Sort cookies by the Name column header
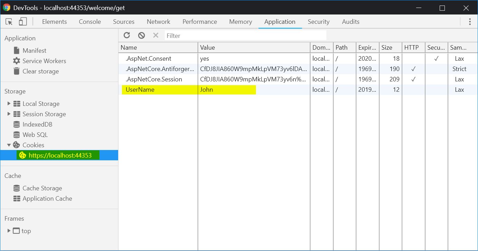The height and width of the screenshot is (251, 478). tap(158, 48)
